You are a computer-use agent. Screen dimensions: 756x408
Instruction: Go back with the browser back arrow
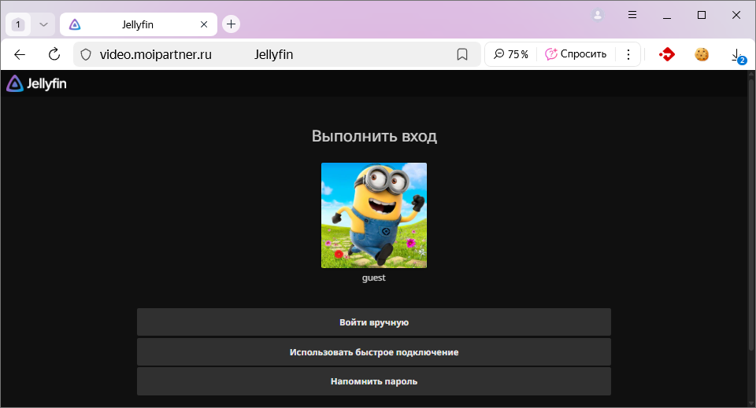(20, 54)
